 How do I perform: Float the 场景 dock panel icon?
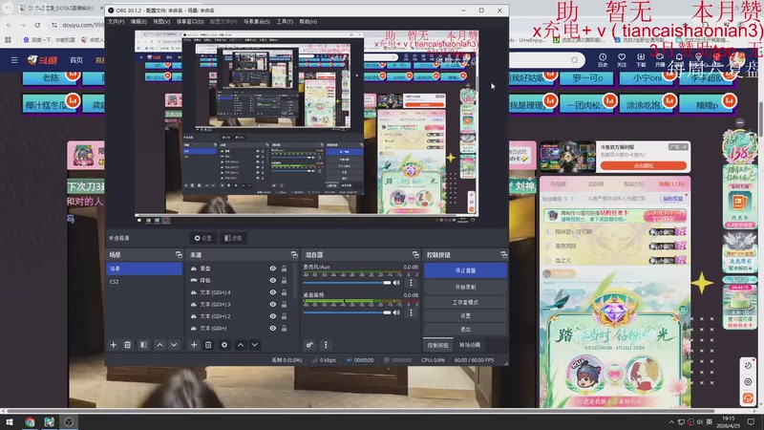179,254
